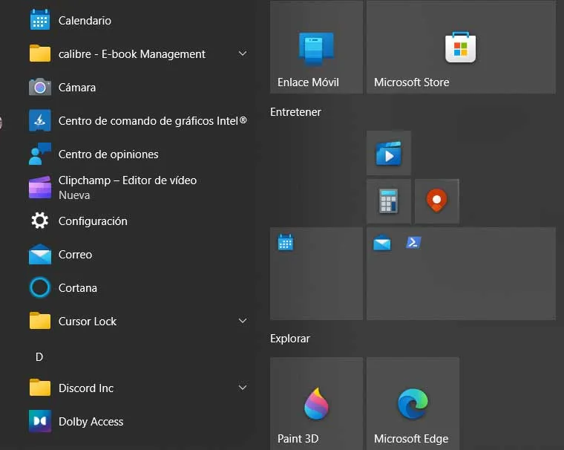Launch the Microsoft Edge tile

pyautogui.click(x=413, y=403)
